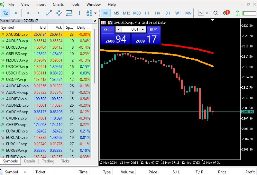This screenshot has height=175, width=257.
Task: Select the text label tool
Action: [79, 13]
